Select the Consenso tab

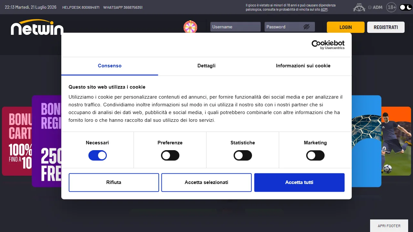pyautogui.click(x=110, y=66)
